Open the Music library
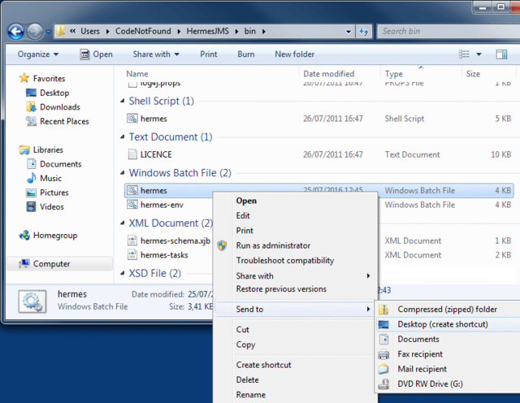Screen dimensions: 520x403 pyautogui.click(x=44, y=178)
